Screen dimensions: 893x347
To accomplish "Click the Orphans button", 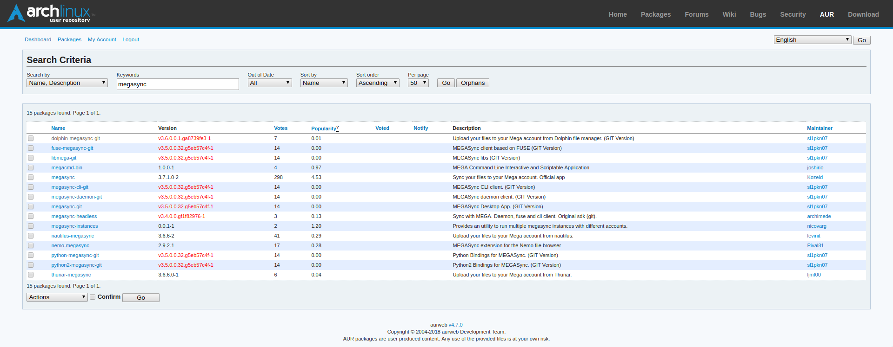I will point(473,83).
